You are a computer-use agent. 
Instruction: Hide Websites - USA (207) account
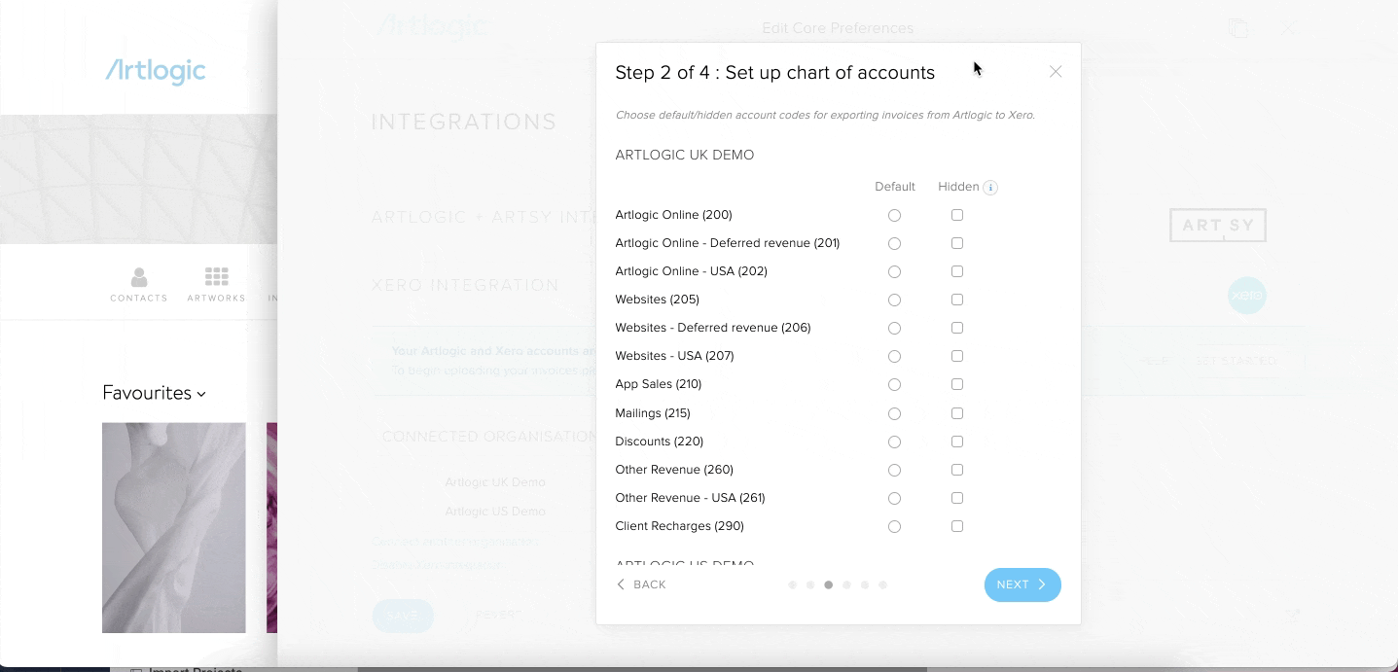[x=957, y=356]
